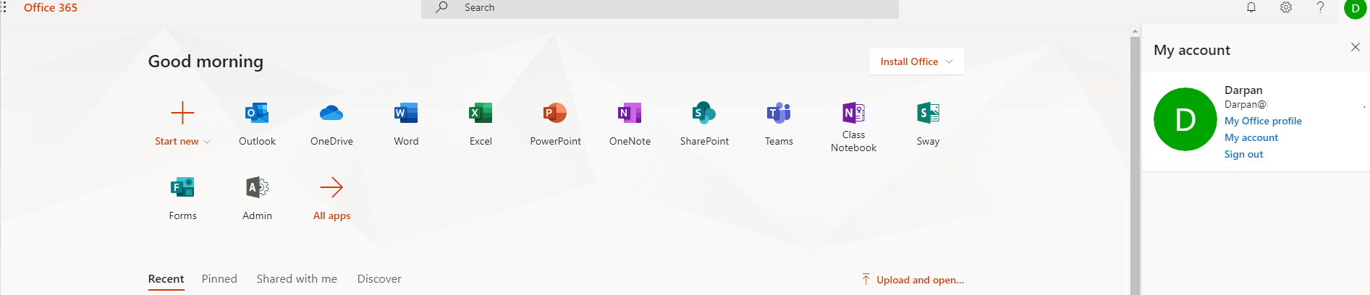Open My Office profile link

[x=1263, y=121]
